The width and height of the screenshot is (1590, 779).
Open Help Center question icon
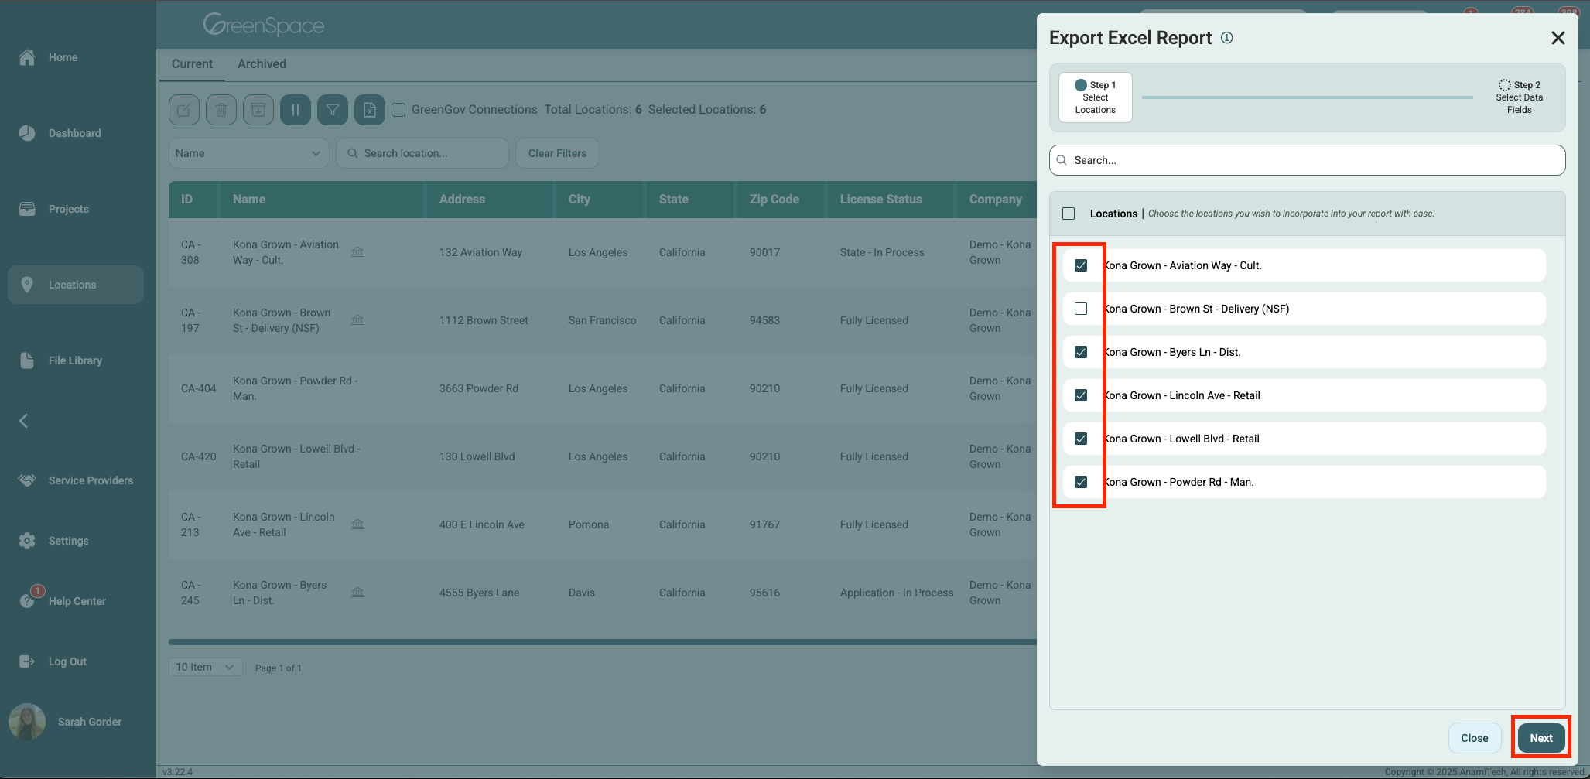click(28, 600)
